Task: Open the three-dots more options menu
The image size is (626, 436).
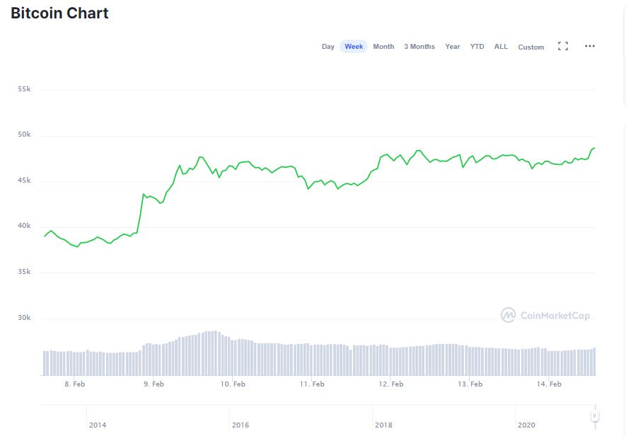Action: coord(590,46)
